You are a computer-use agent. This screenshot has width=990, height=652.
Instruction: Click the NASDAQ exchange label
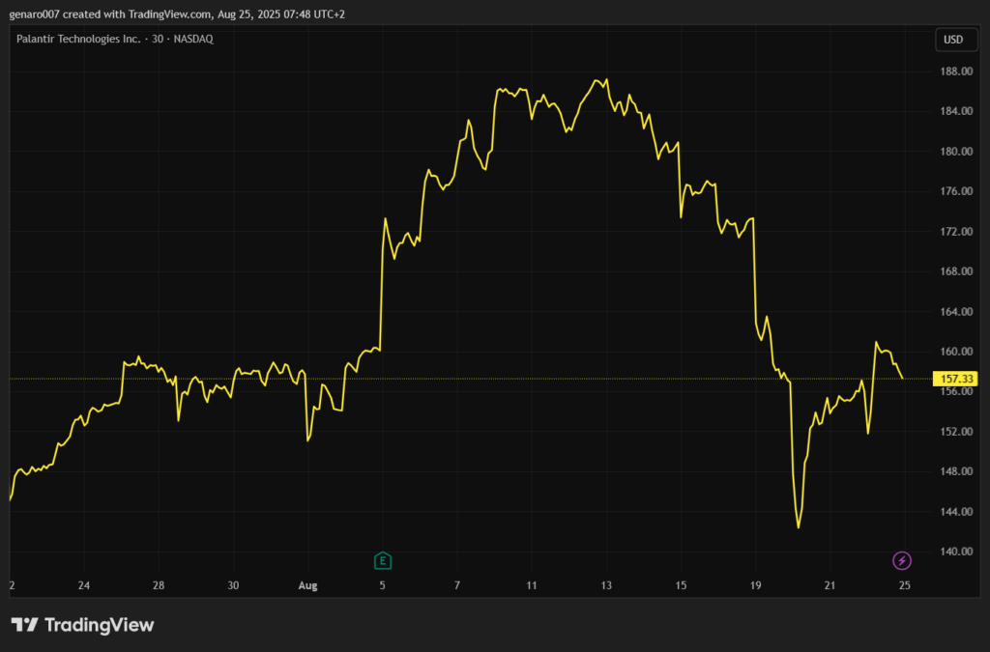click(x=192, y=39)
